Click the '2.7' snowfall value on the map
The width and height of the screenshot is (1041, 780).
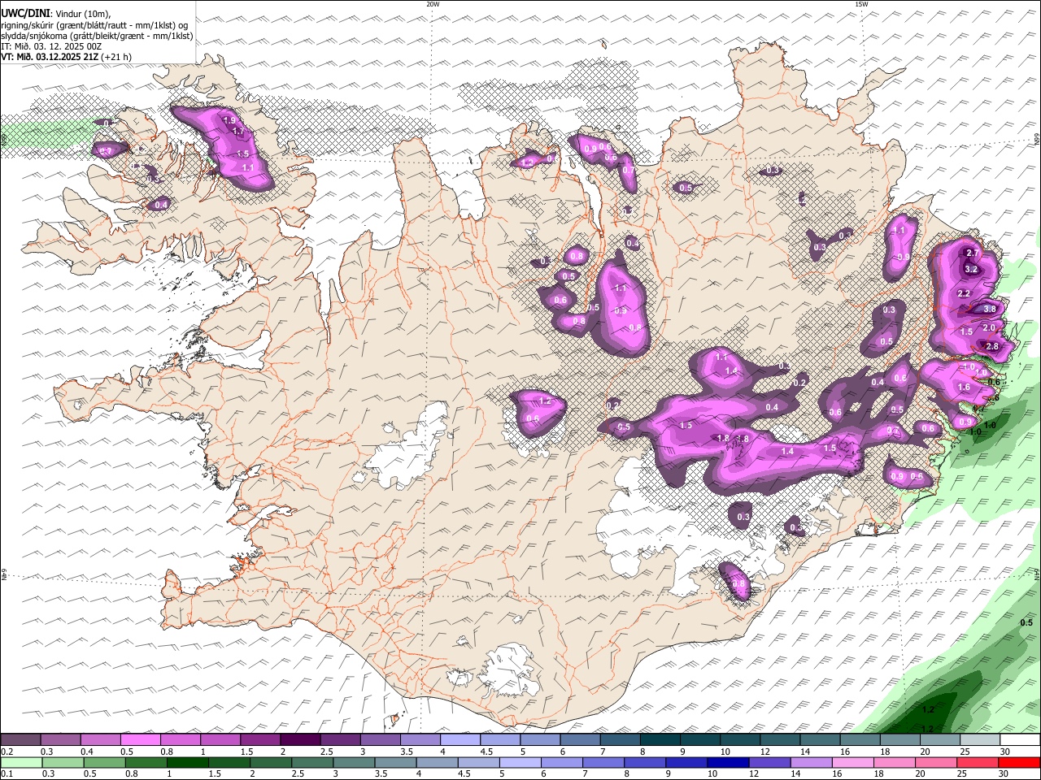[x=972, y=253]
